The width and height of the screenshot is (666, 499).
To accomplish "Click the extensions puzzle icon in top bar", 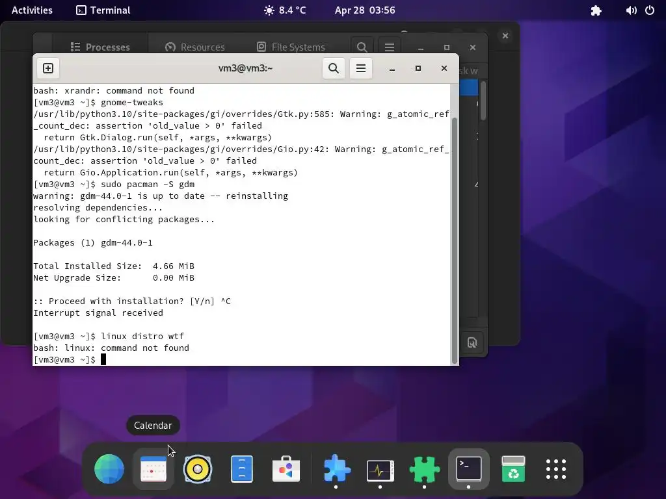I will point(596,10).
